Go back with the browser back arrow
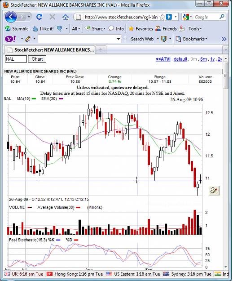Image resolution: width=233 pixels, height=281 pixels. pos(11,17)
